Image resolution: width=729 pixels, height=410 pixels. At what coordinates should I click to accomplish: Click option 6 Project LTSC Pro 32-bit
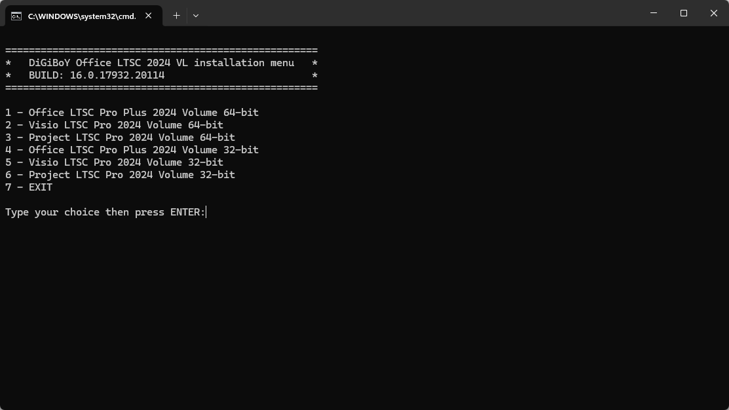[x=120, y=175]
